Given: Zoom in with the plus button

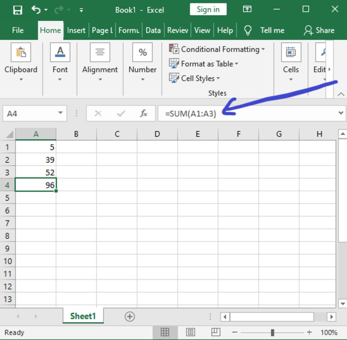Looking at the screenshot, I should 309,332.
